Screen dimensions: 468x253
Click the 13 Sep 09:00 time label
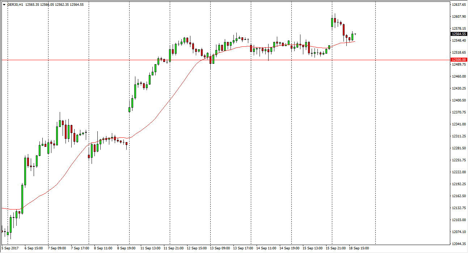(220, 248)
